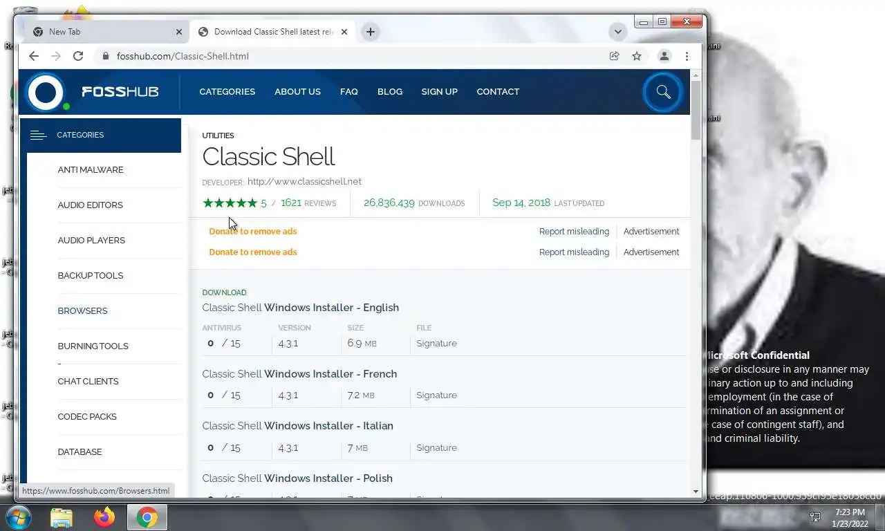The image size is (885, 531).
Task: Open AUDIO PLAYERS category
Action: coord(91,240)
